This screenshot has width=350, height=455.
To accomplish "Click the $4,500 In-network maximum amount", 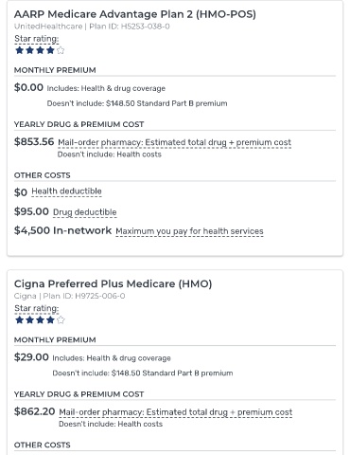I will click(x=62, y=230).
